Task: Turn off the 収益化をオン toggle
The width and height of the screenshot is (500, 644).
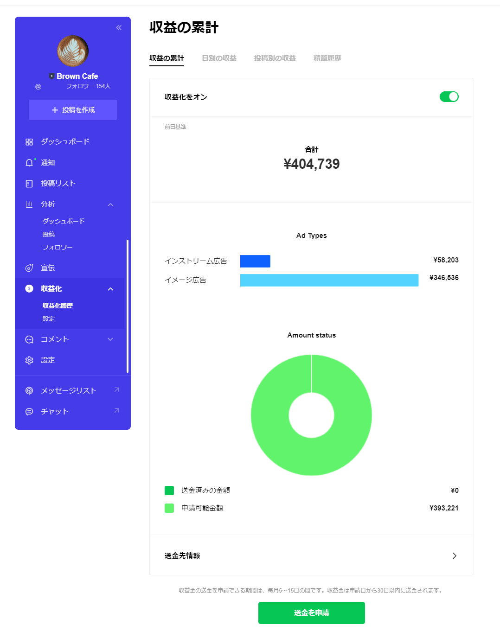Action: [449, 97]
